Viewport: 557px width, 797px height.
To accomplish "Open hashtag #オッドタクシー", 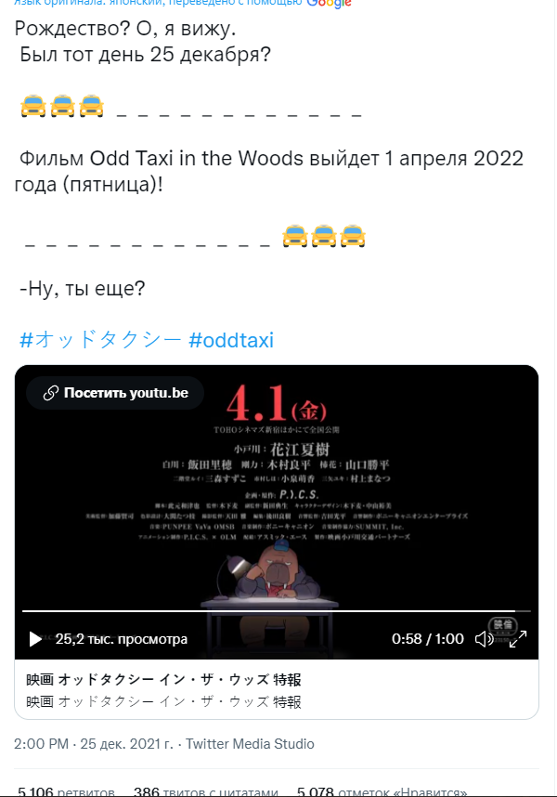I will 100,340.
